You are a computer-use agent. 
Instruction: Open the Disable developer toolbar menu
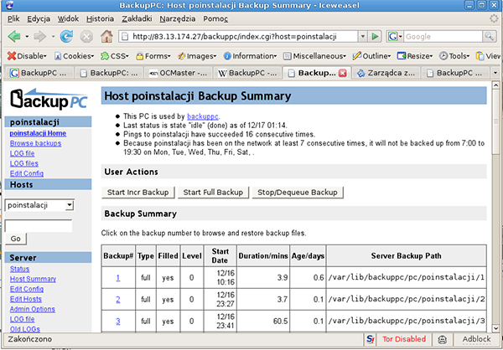click(27, 56)
